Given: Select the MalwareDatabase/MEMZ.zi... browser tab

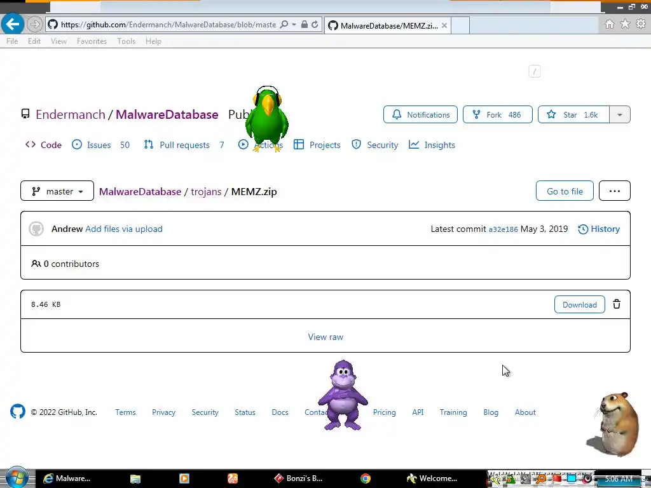Looking at the screenshot, I should 387,25.
